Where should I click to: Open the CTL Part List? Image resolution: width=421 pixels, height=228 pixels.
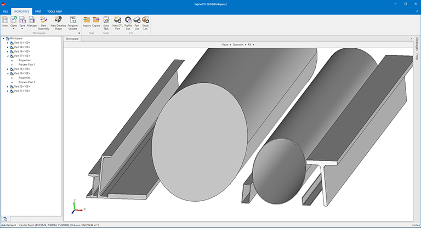tap(137, 20)
